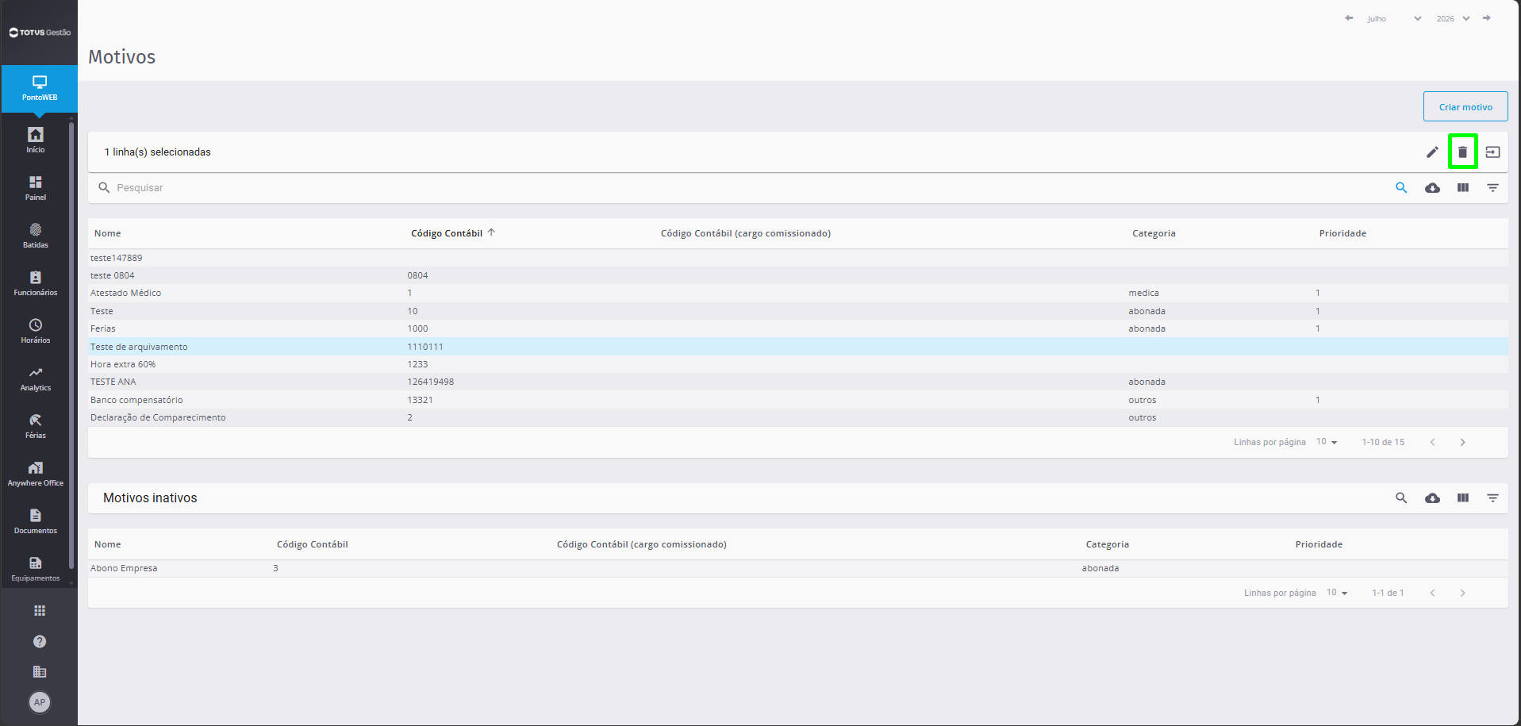Select Declaração de Comparecimento row

[798, 417]
